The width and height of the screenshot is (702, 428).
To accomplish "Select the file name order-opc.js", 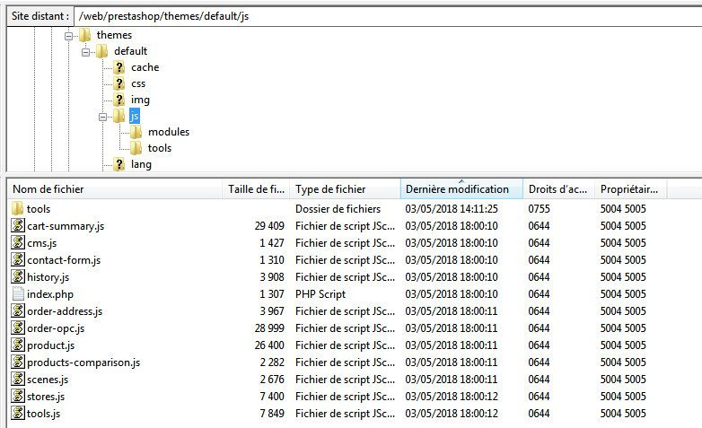I will [56, 328].
